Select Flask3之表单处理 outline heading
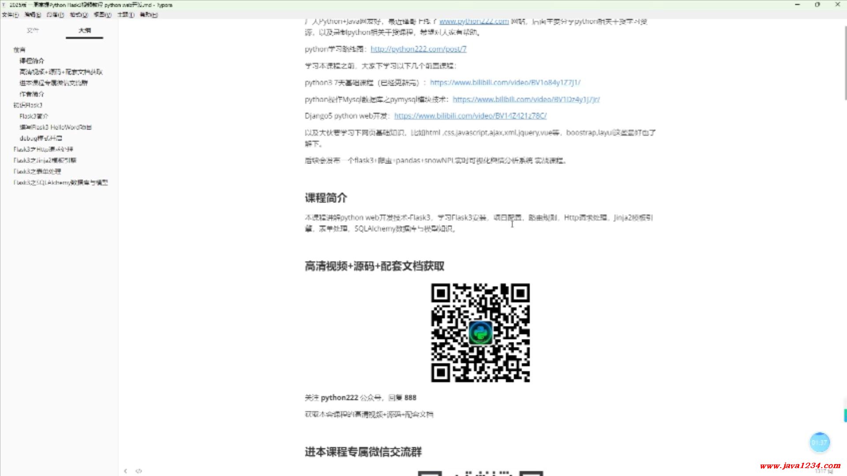 (x=37, y=171)
